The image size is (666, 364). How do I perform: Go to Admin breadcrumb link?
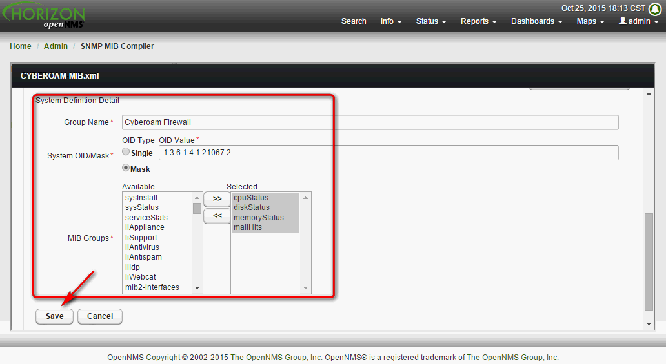pyautogui.click(x=55, y=46)
